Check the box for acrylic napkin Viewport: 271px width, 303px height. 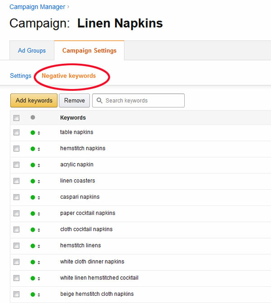(16, 165)
